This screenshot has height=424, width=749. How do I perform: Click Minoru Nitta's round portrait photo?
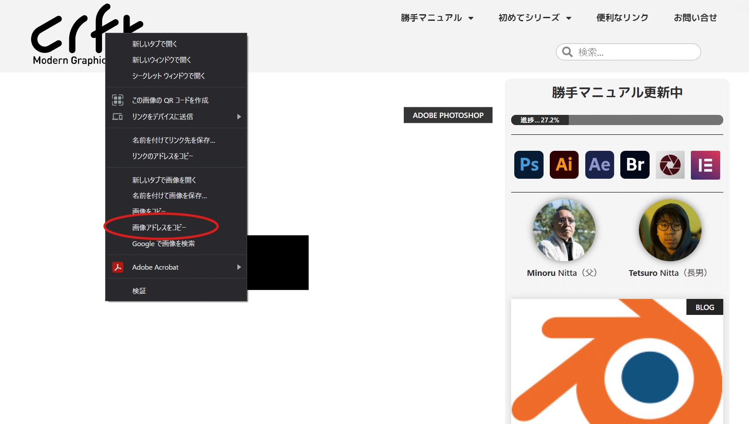click(564, 230)
